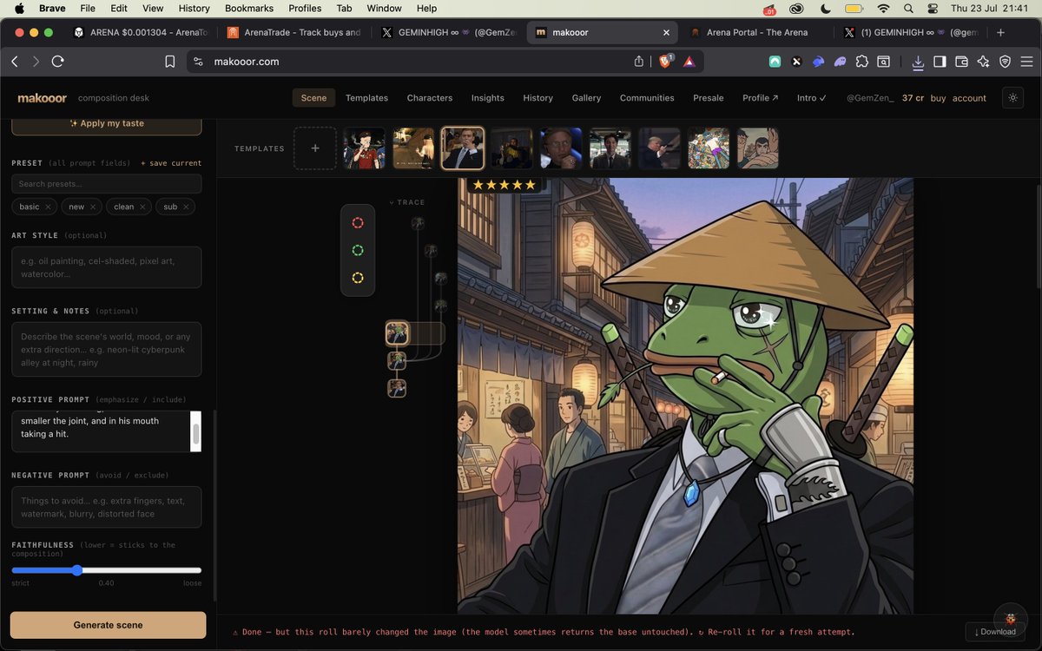Image resolution: width=1042 pixels, height=651 pixels.
Task: Open Brave VPN shield icon
Action: pyautogui.click(x=1005, y=62)
